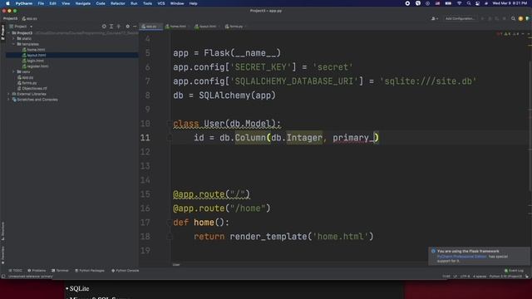532x299 pixels.
Task: Click the fold marker beside class User
Action: (170, 124)
